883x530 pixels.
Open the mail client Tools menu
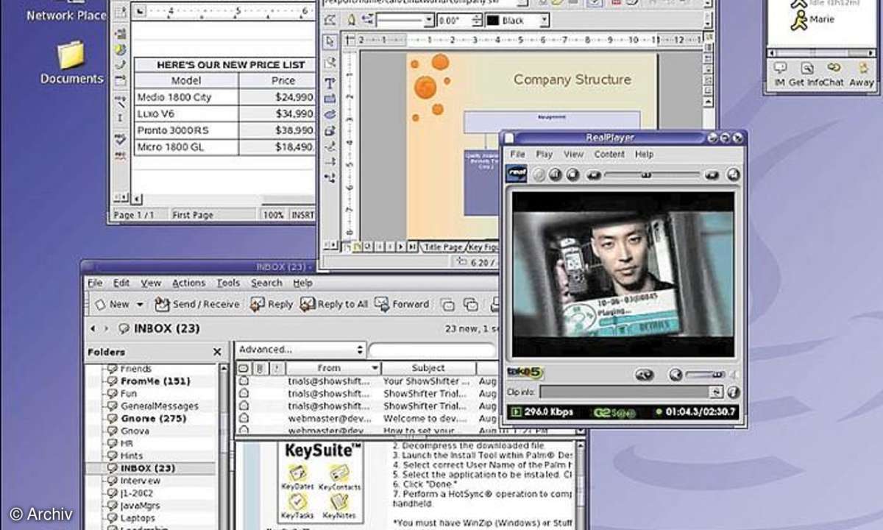pyautogui.click(x=228, y=283)
